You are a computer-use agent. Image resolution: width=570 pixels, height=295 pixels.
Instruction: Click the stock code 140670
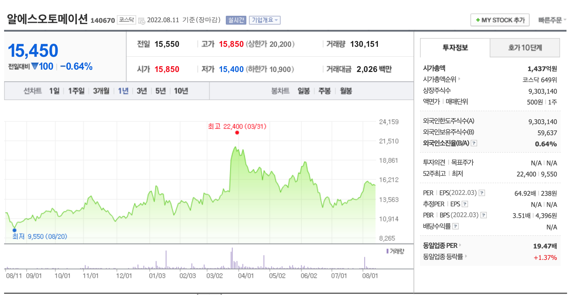(x=103, y=20)
